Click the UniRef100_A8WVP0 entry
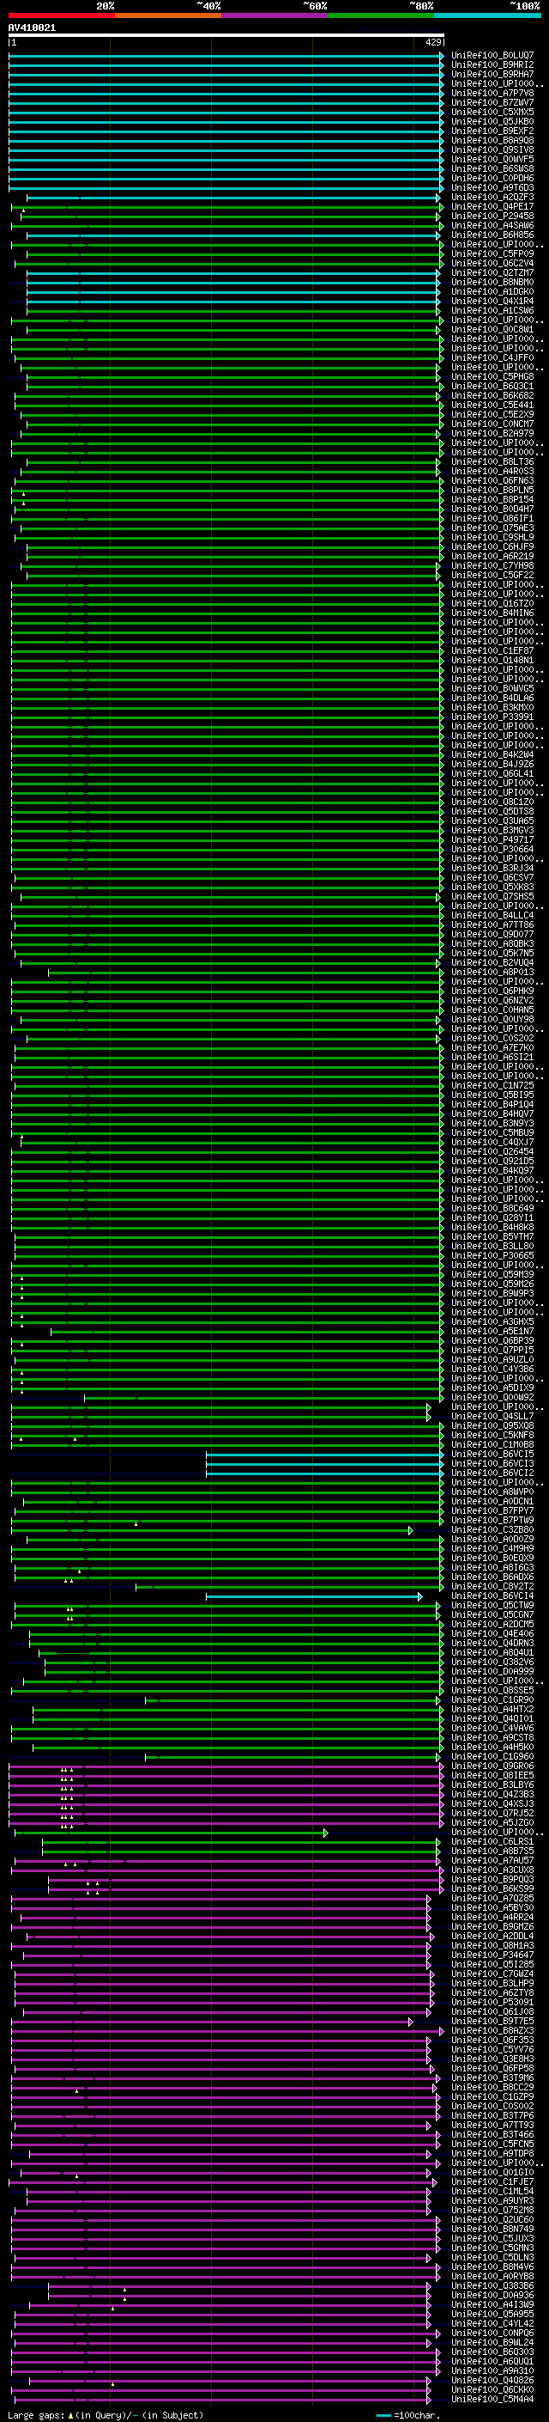Image resolution: width=549 pixels, height=2422 pixels. point(492,1492)
